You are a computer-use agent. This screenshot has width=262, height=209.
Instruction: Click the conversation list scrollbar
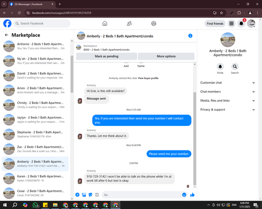[x=72, y=74]
